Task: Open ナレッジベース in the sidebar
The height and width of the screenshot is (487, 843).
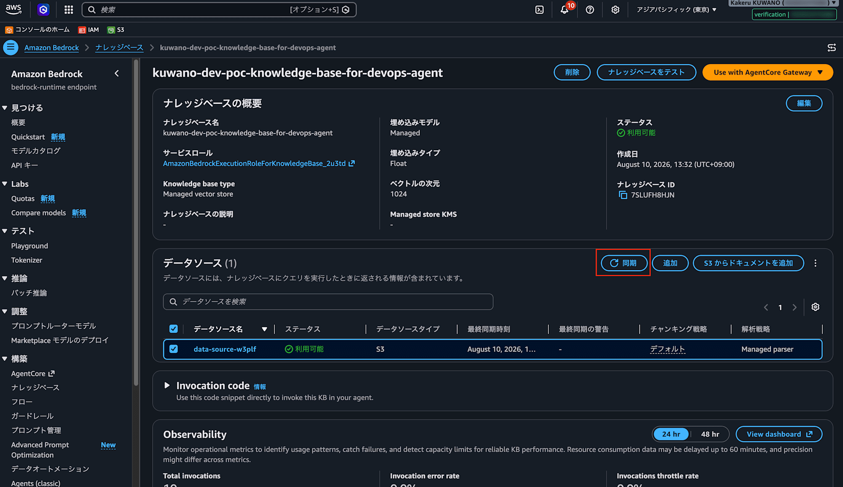Action: 35,387
